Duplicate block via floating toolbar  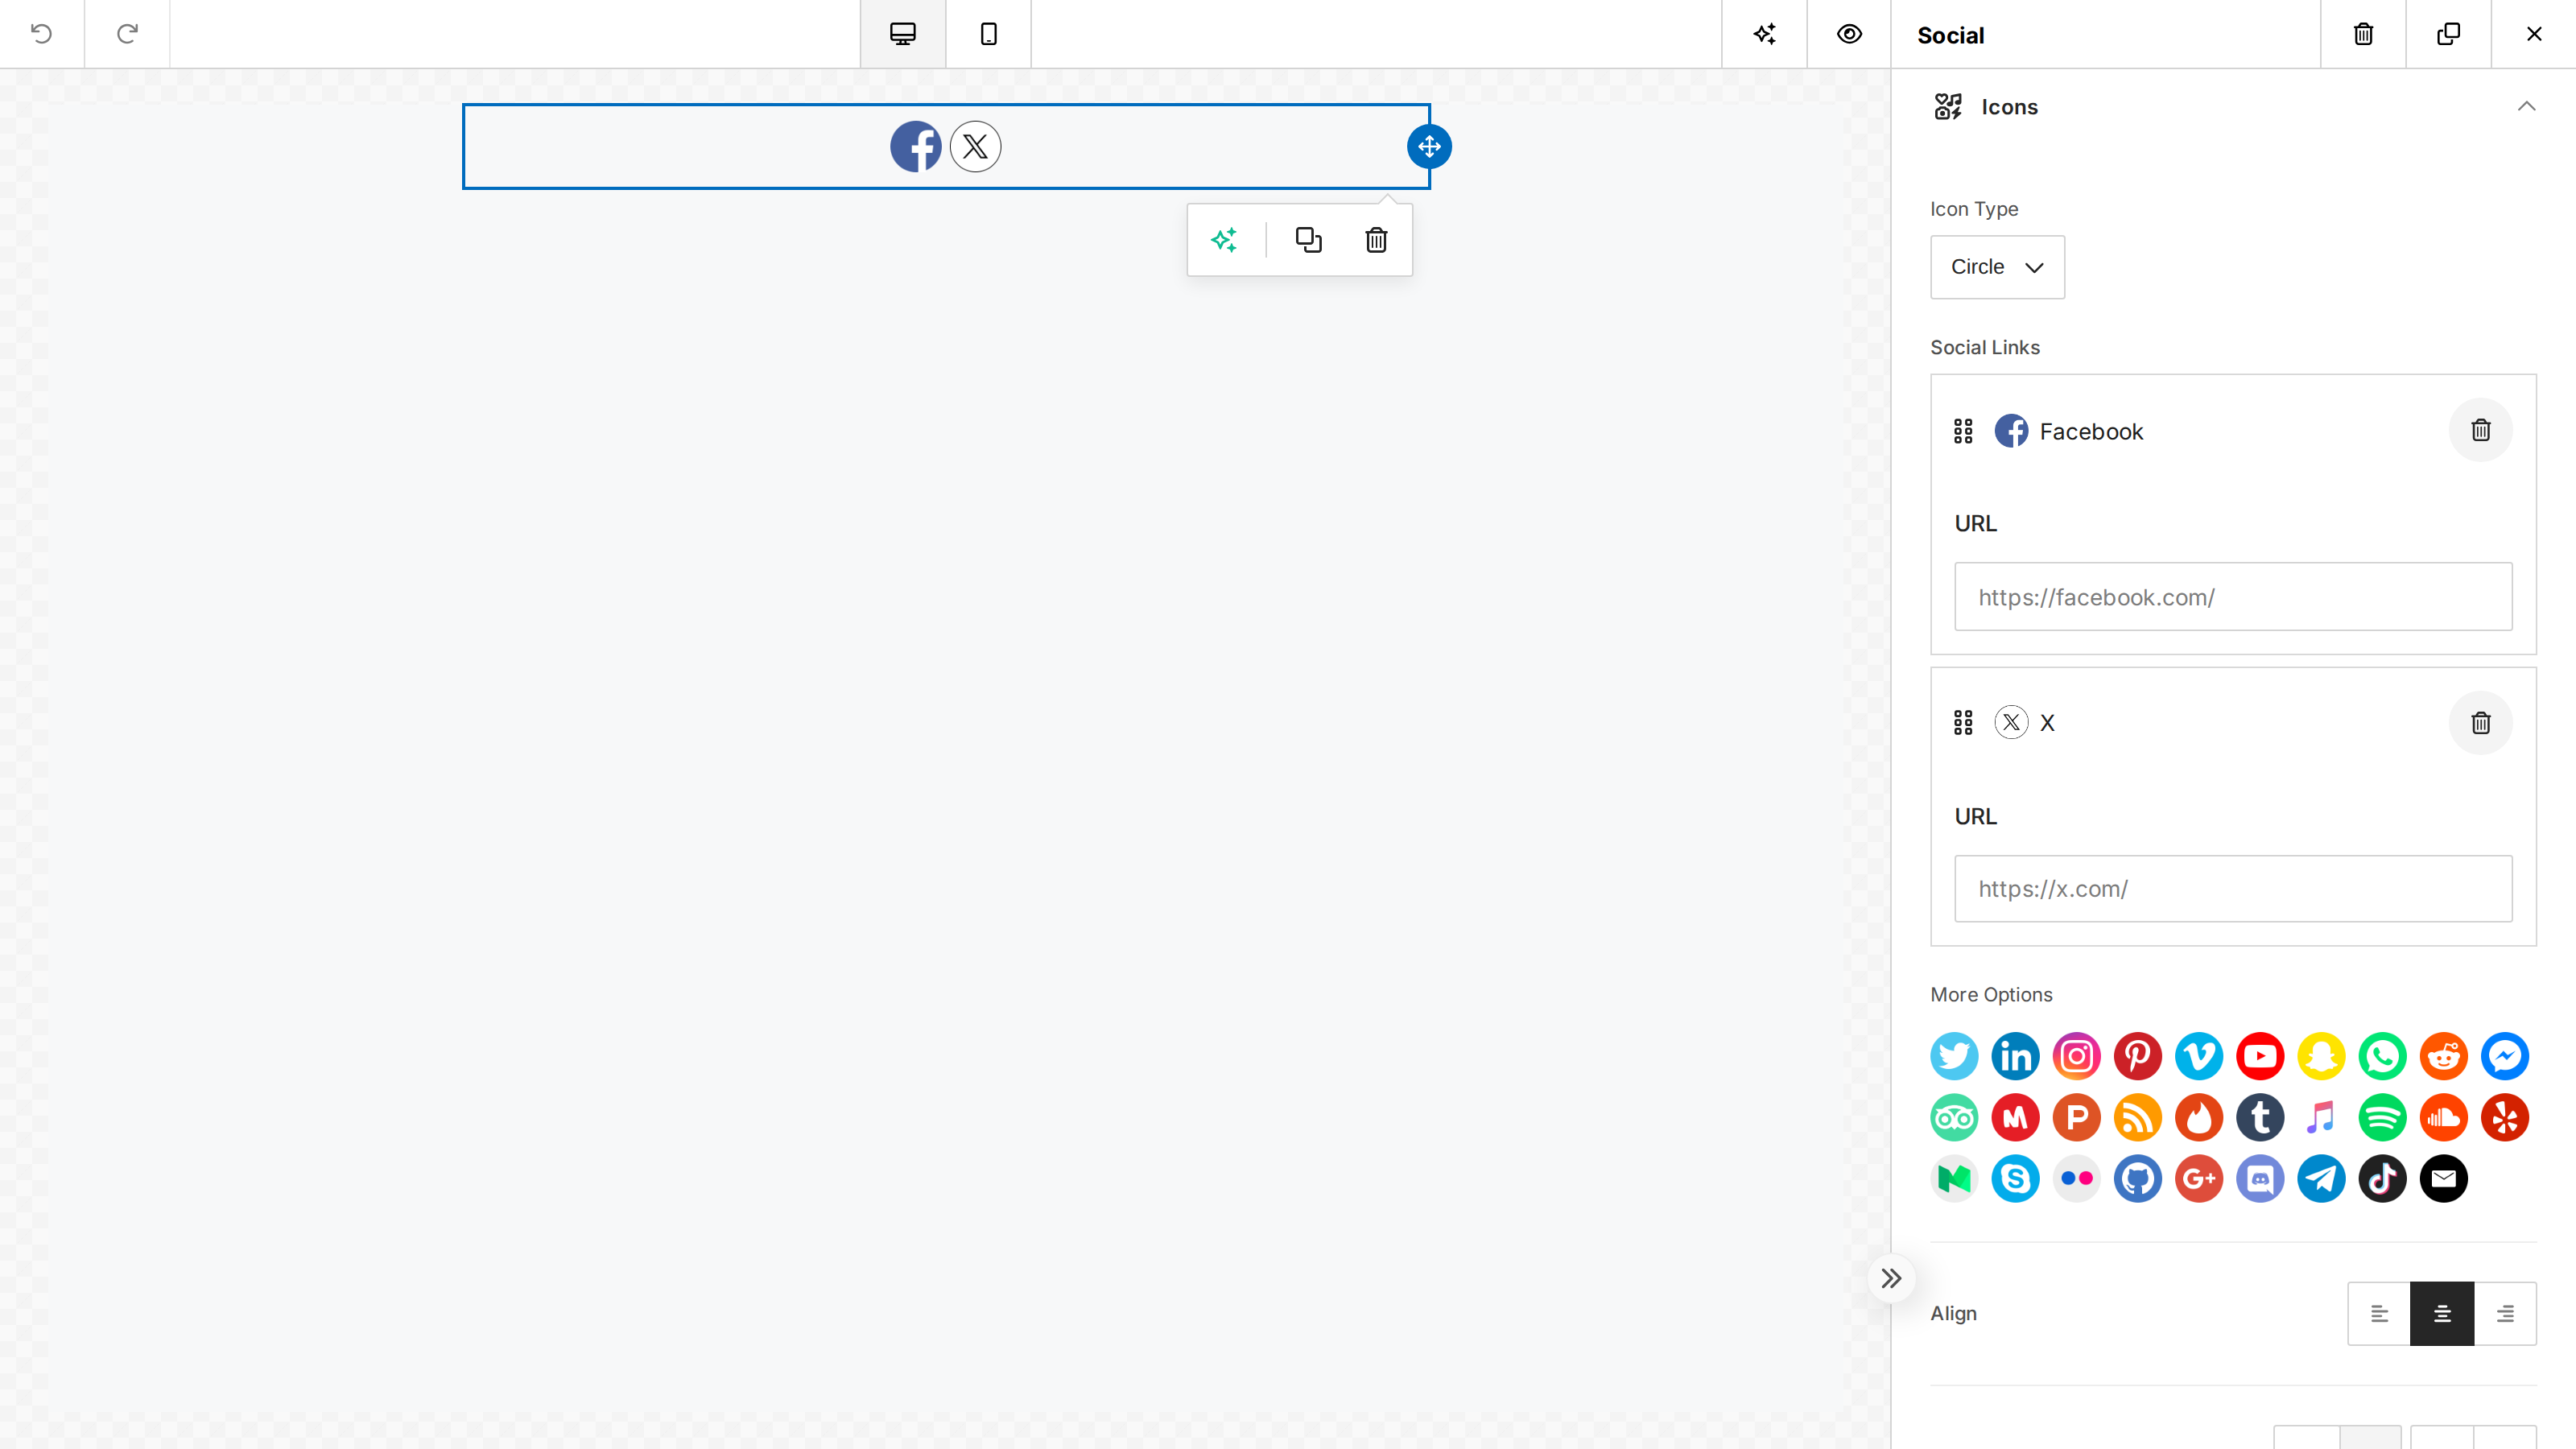click(x=1309, y=240)
